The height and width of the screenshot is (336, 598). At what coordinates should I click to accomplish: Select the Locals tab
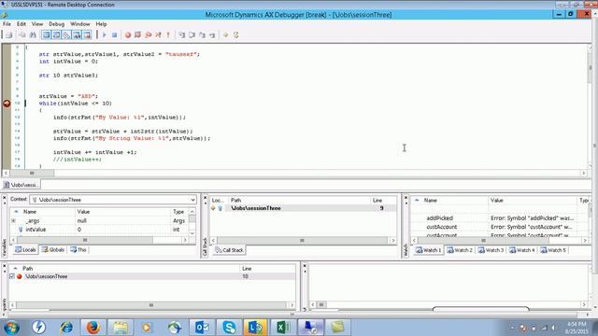[x=25, y=250]
